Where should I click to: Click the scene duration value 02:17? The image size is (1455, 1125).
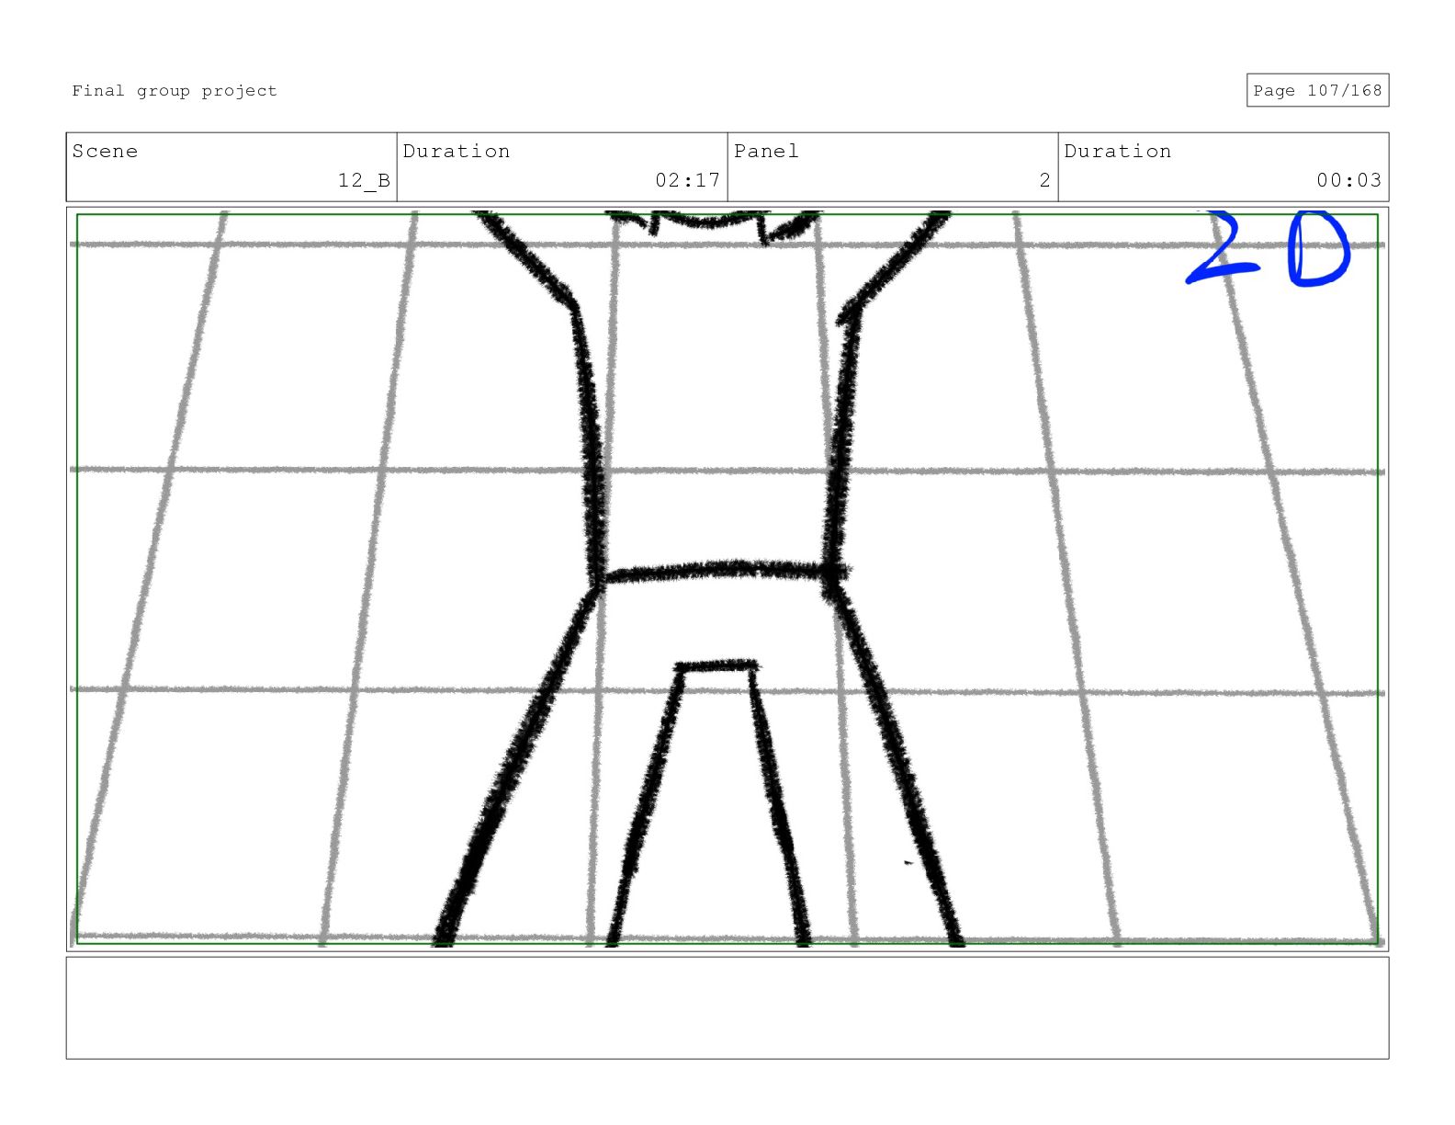(x=688, y=180)
